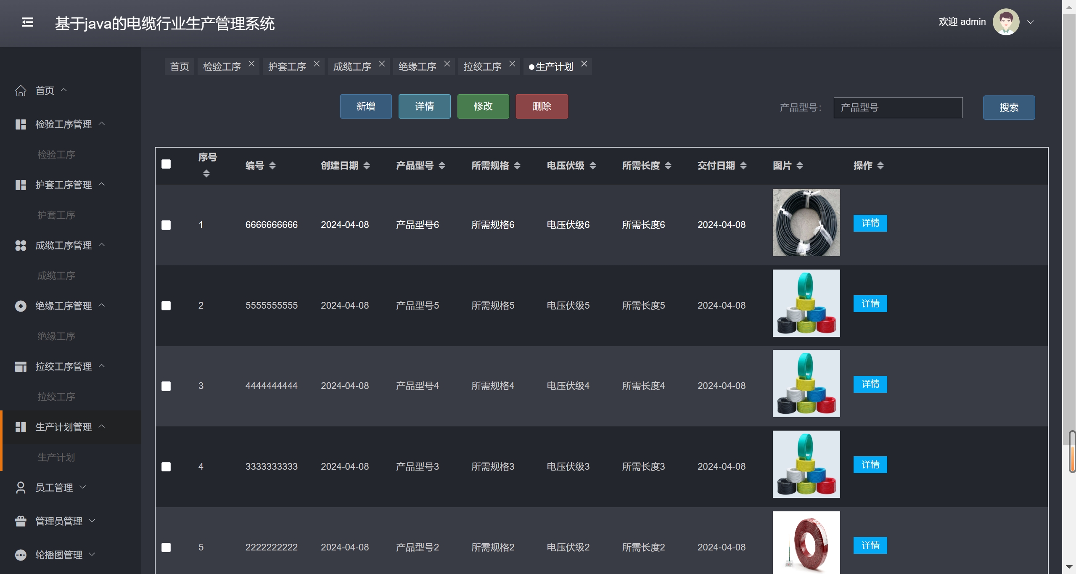Click the 绝缘工序管理 sidebar icon

[x=21, y=306]
